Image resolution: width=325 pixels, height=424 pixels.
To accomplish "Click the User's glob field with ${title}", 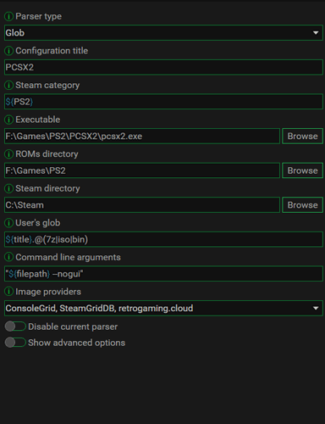I will tap(163, 239).
